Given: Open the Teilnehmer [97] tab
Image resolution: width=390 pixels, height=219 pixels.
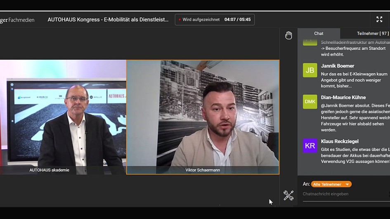Looking at the screenshot, I should tap(372, 33).
